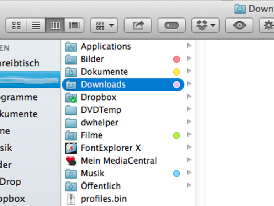Click the yellow tag dot on Dokumente
The width and height of the screenshot is (274, 206).
click(x=176, y=72)
